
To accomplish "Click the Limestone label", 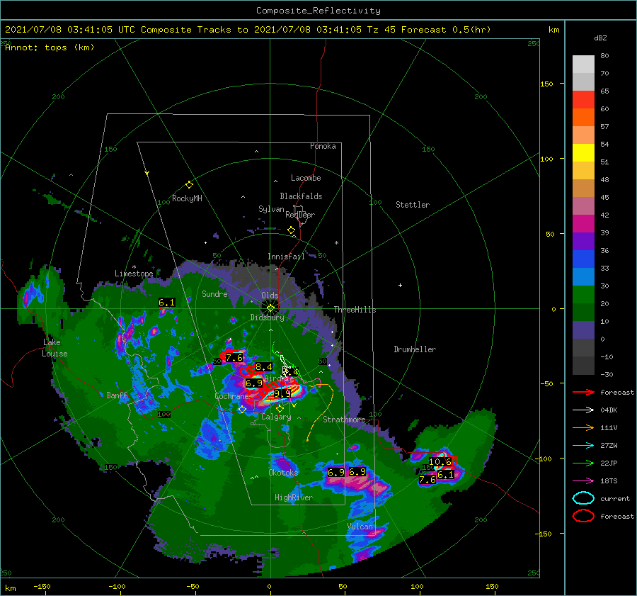I will tap(134, 274).
